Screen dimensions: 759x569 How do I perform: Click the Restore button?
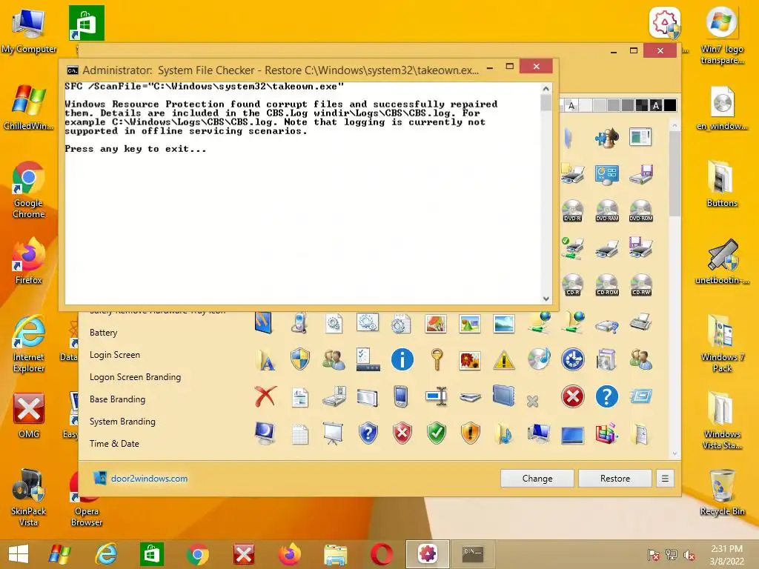[x=615, y=479]
